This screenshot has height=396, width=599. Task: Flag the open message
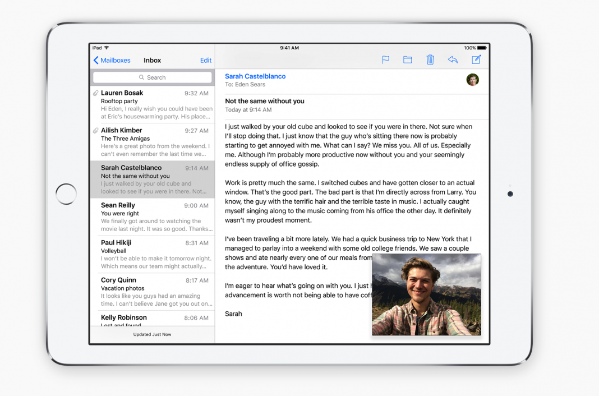click(385, 59)
